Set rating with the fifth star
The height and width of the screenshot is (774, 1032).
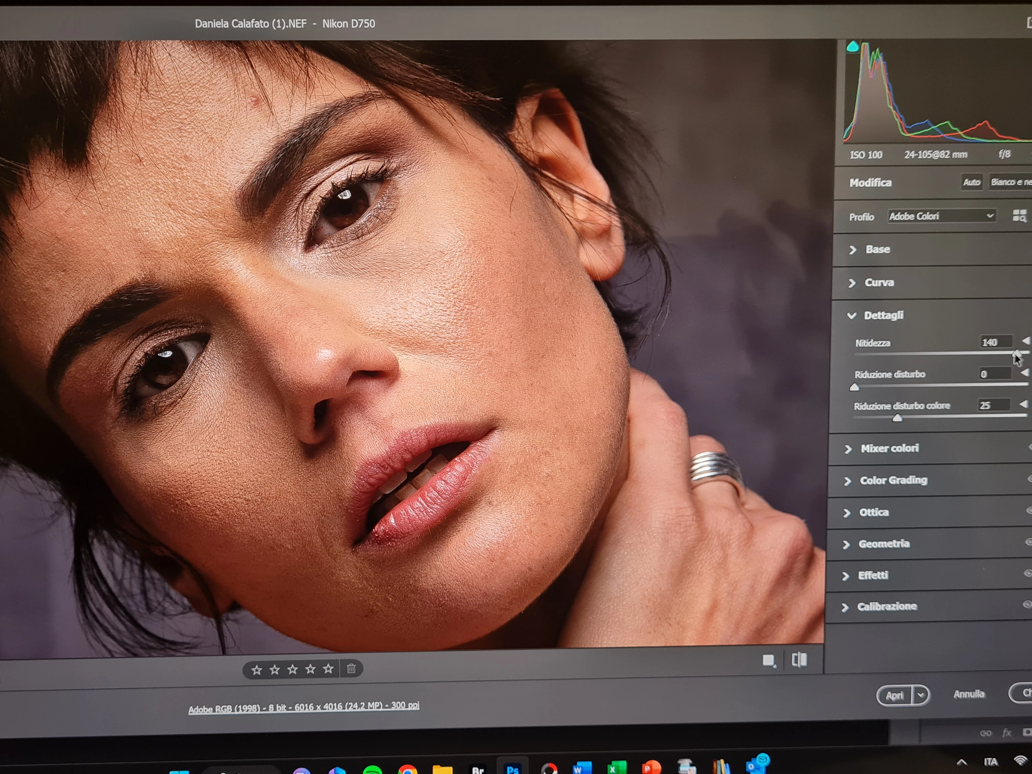(328, 669)
